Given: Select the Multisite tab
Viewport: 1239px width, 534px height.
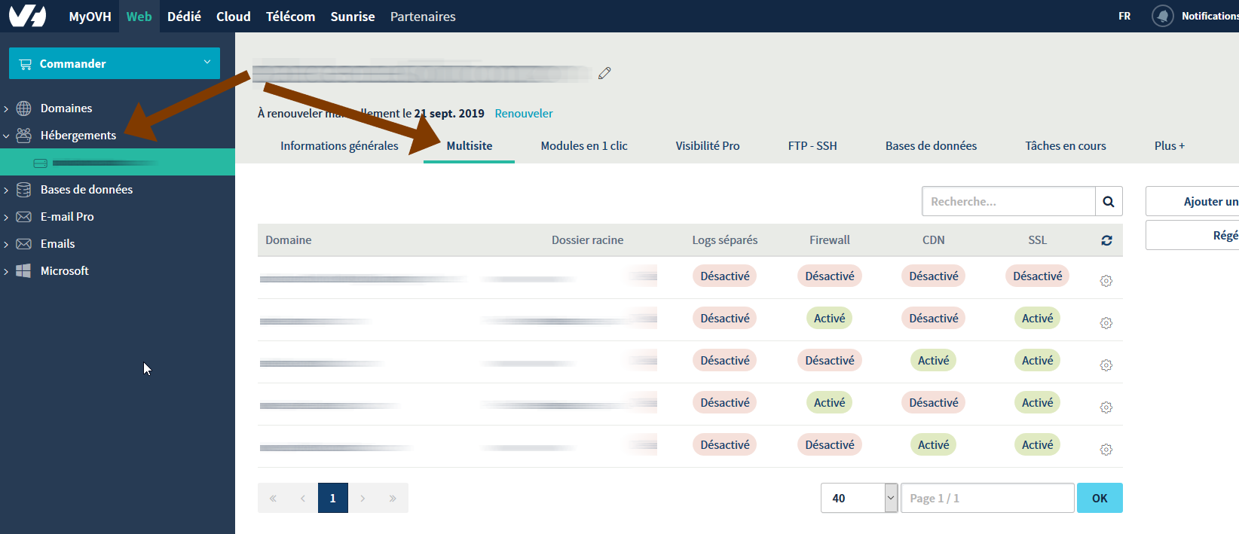Looking at the screenshot, I should coord(470,146).
